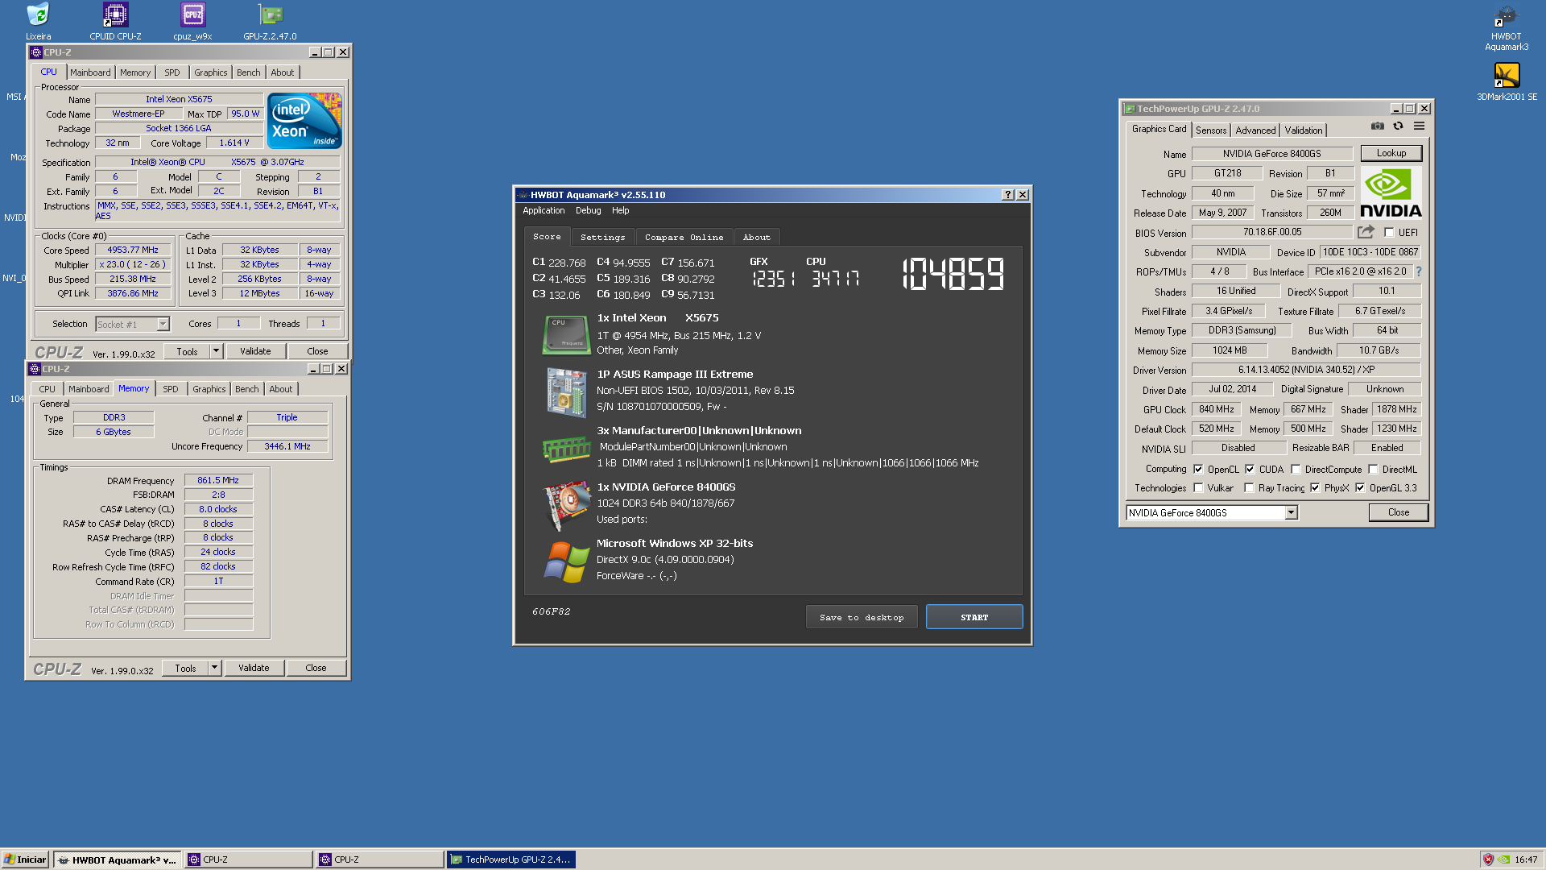This screenshot has height=870, width=1546.
Task: Click the graphics card icon in Aquamark
Action: point(566,505)
